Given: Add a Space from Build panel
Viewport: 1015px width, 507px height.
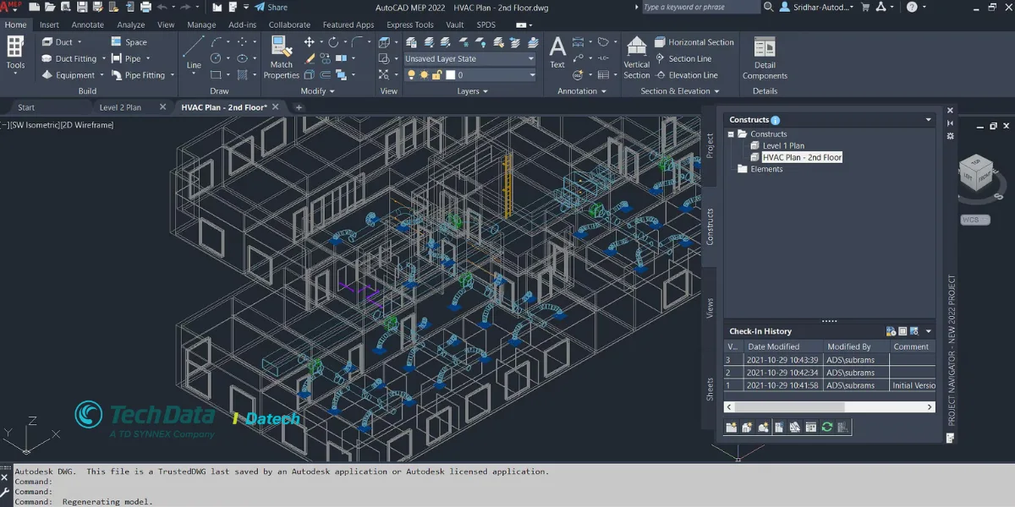Looking at the screenshot, I should [x=129, y=42].
